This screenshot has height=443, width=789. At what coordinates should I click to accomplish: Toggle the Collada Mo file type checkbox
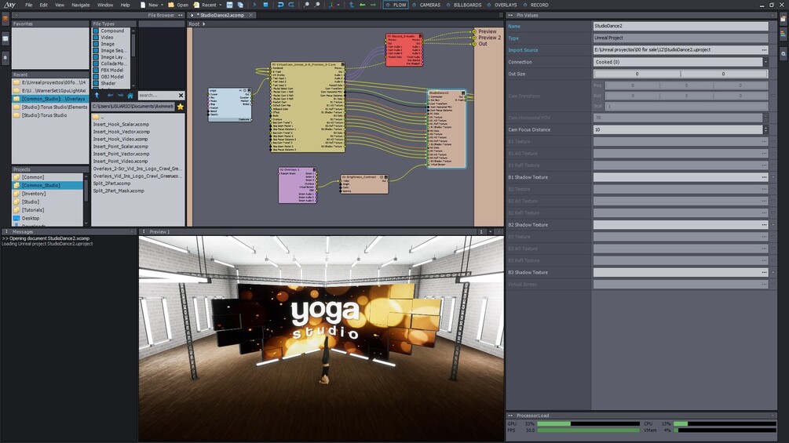click(96, 64)
